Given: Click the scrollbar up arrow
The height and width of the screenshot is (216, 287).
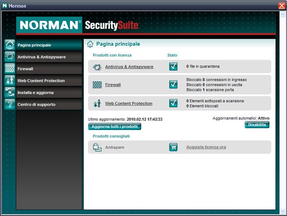Looking at the screenshot, I should tap(283, 15).
